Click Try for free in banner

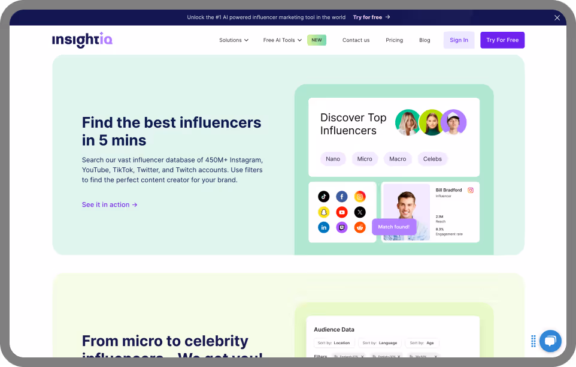pyautogui.click(x=368, y=17)
